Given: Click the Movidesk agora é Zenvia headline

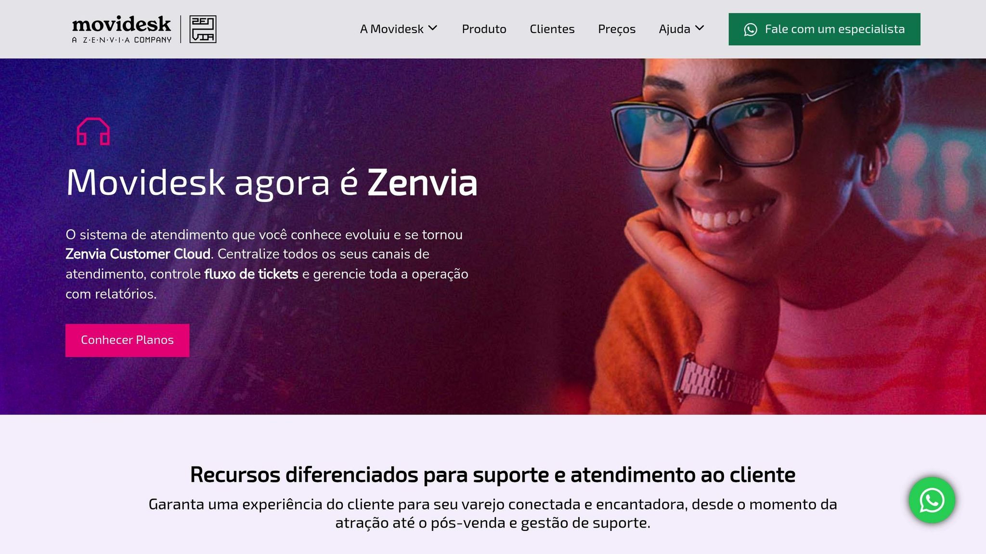Looking at the screenshot, I should [x=272, y=183].
